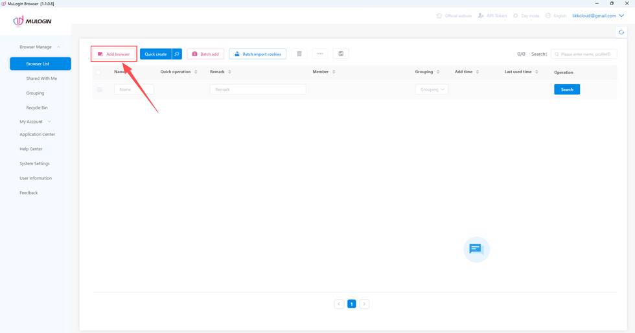Click the refresh icon below the account email

(621, 32)
